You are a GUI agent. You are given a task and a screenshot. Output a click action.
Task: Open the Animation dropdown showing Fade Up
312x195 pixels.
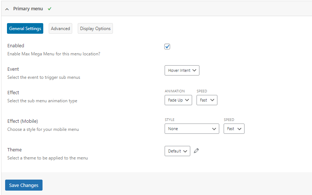click(x=178, y=100)
